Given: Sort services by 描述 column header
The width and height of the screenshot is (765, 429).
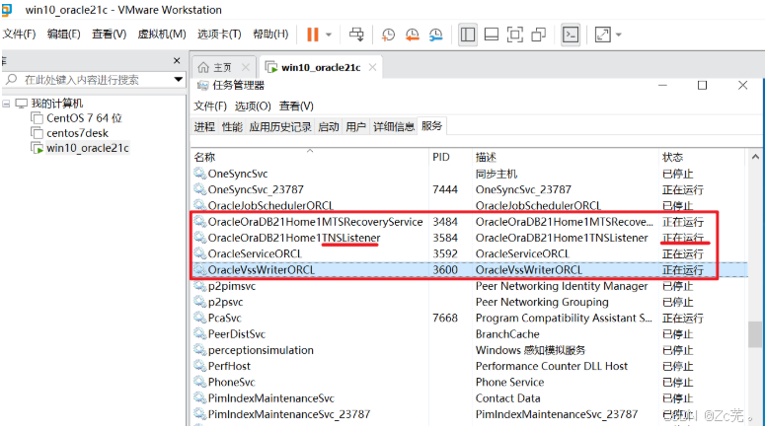Looking at the screenshot, I should click(565, 157).
